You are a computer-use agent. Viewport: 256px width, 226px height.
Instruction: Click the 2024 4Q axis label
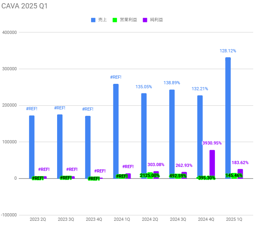206,219
